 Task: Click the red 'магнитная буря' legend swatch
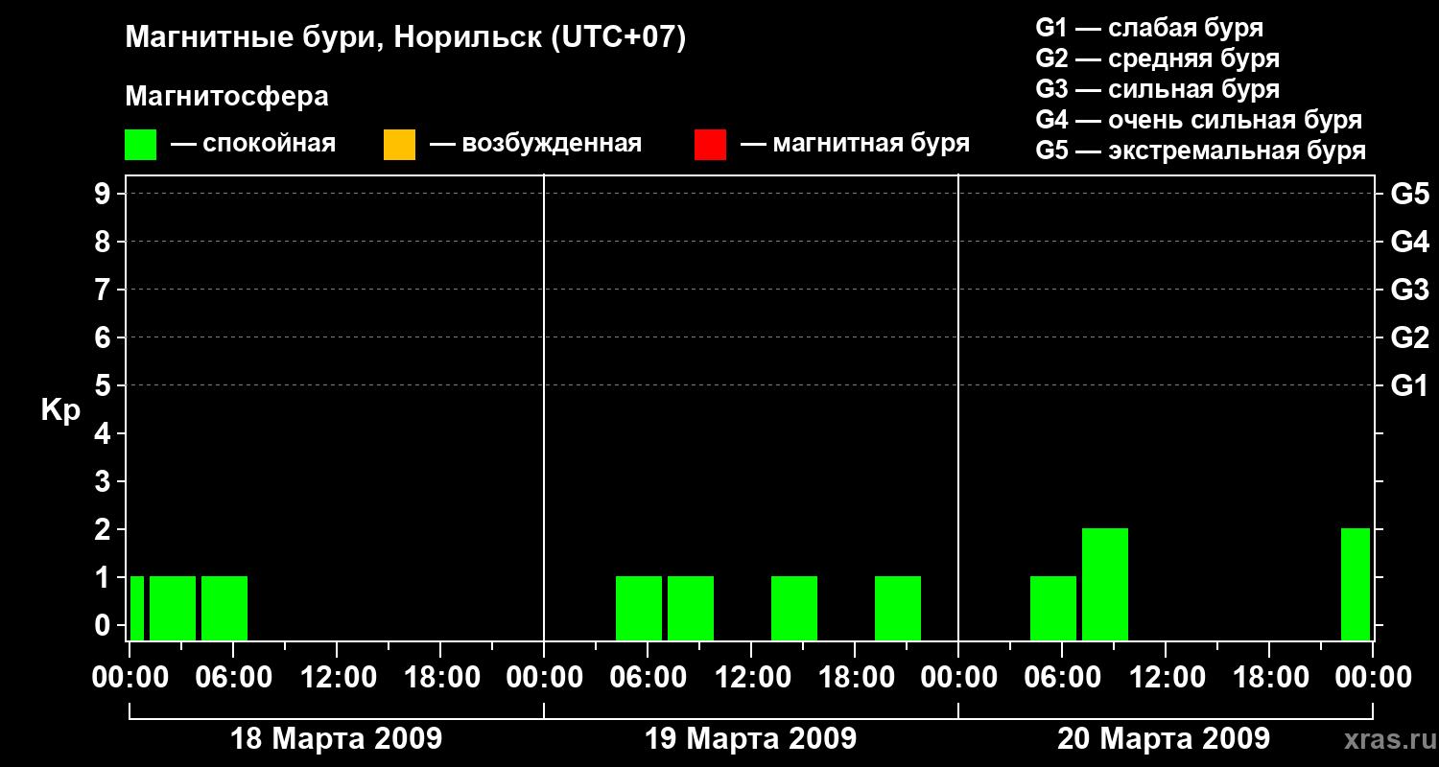710,145
